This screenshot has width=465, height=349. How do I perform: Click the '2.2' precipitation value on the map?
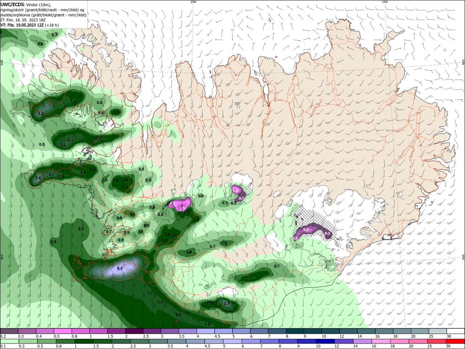63,145
